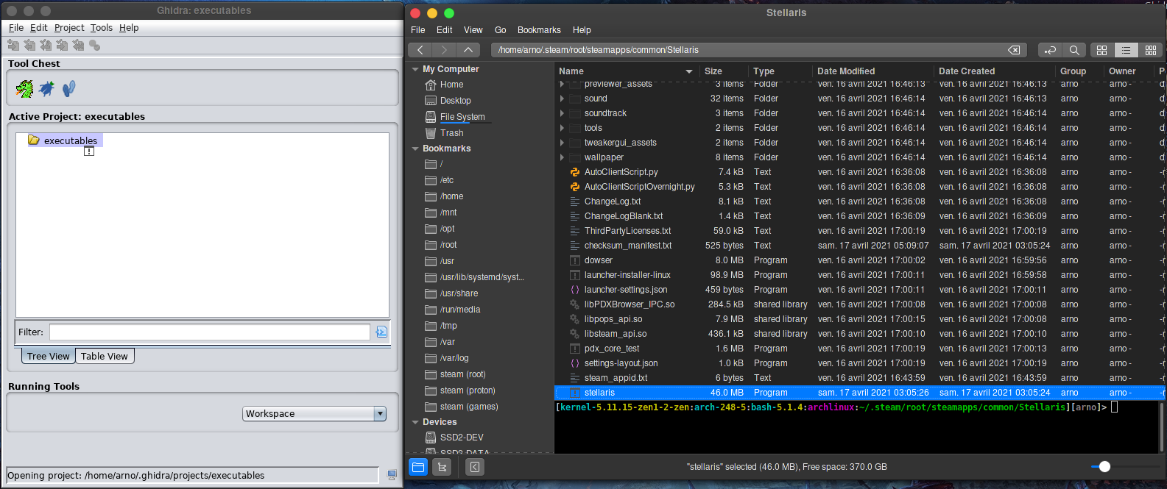This screenshot has width=1167, height=489.
Task: Switch to list view
Action: coord(1127,50)
